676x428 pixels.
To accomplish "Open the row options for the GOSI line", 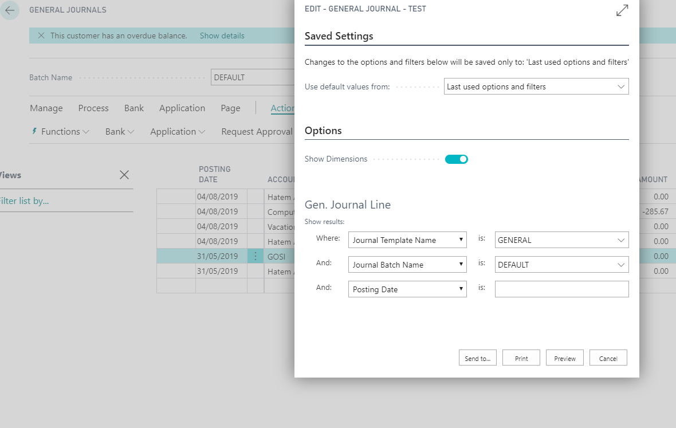I will click(256, 256).
